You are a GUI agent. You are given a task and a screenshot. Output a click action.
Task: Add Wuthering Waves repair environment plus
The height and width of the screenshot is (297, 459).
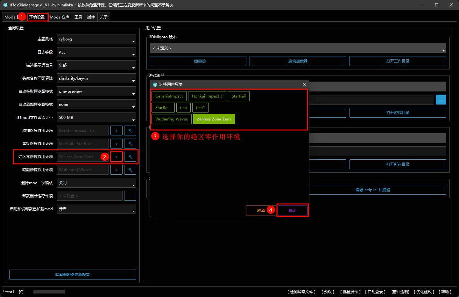116,170
